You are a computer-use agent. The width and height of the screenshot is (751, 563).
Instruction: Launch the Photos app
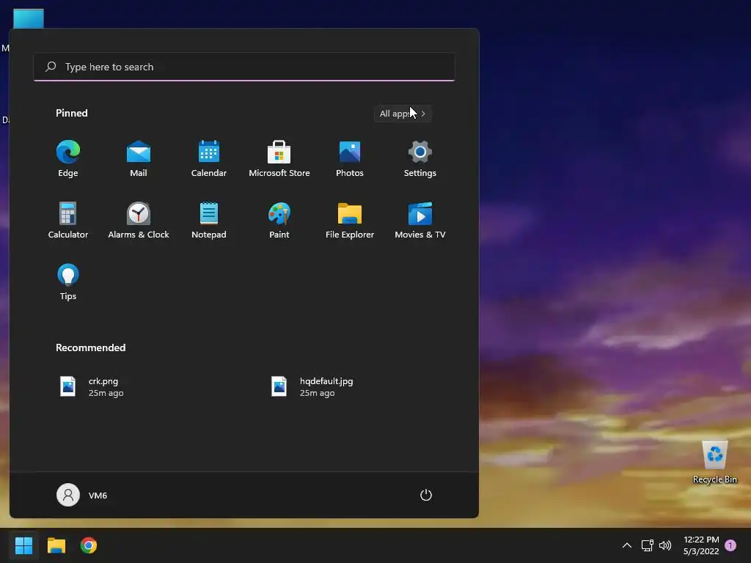[x=350, y=159]
